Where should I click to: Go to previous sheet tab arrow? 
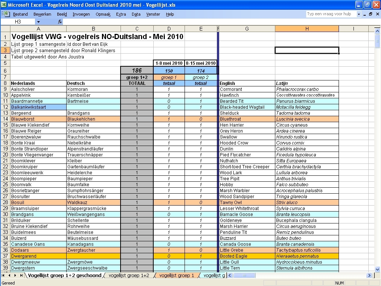click(9, 275)
